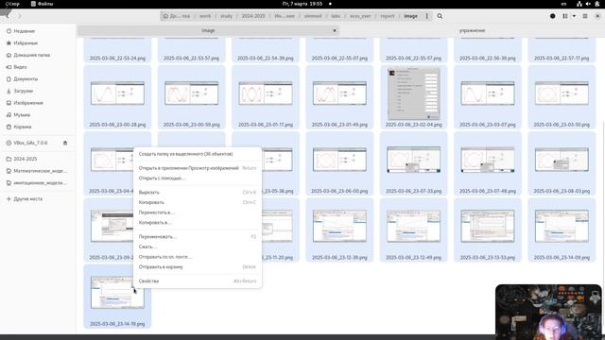
Task: Choose Копировать в… in context menu
Action: point(198,223)
